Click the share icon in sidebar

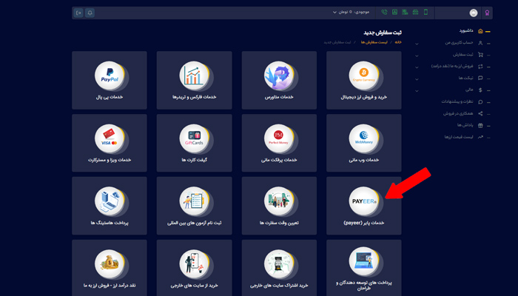[480, 114]
